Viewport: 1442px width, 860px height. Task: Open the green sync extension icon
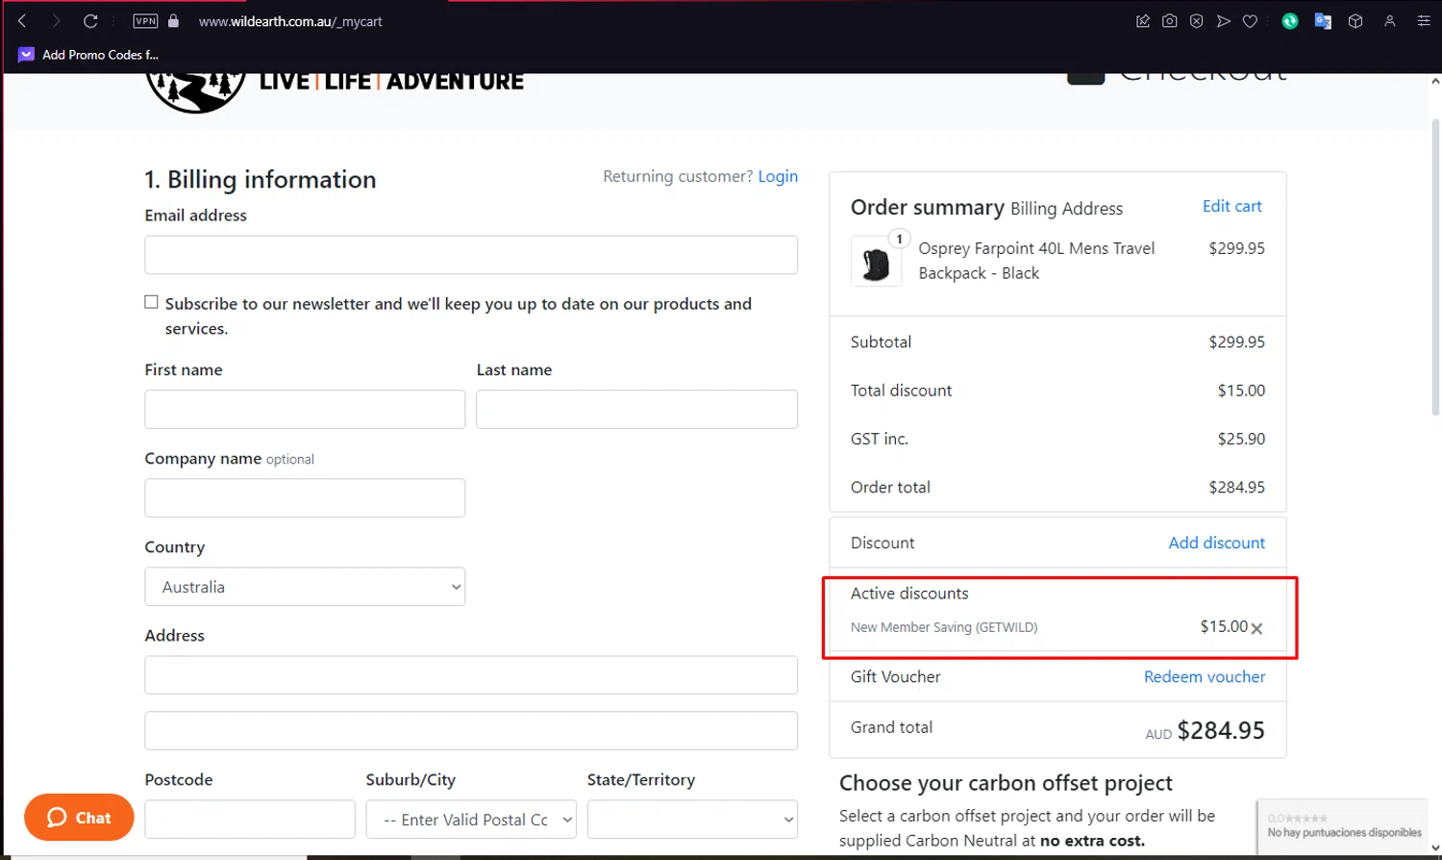(x=1290, y=20)
